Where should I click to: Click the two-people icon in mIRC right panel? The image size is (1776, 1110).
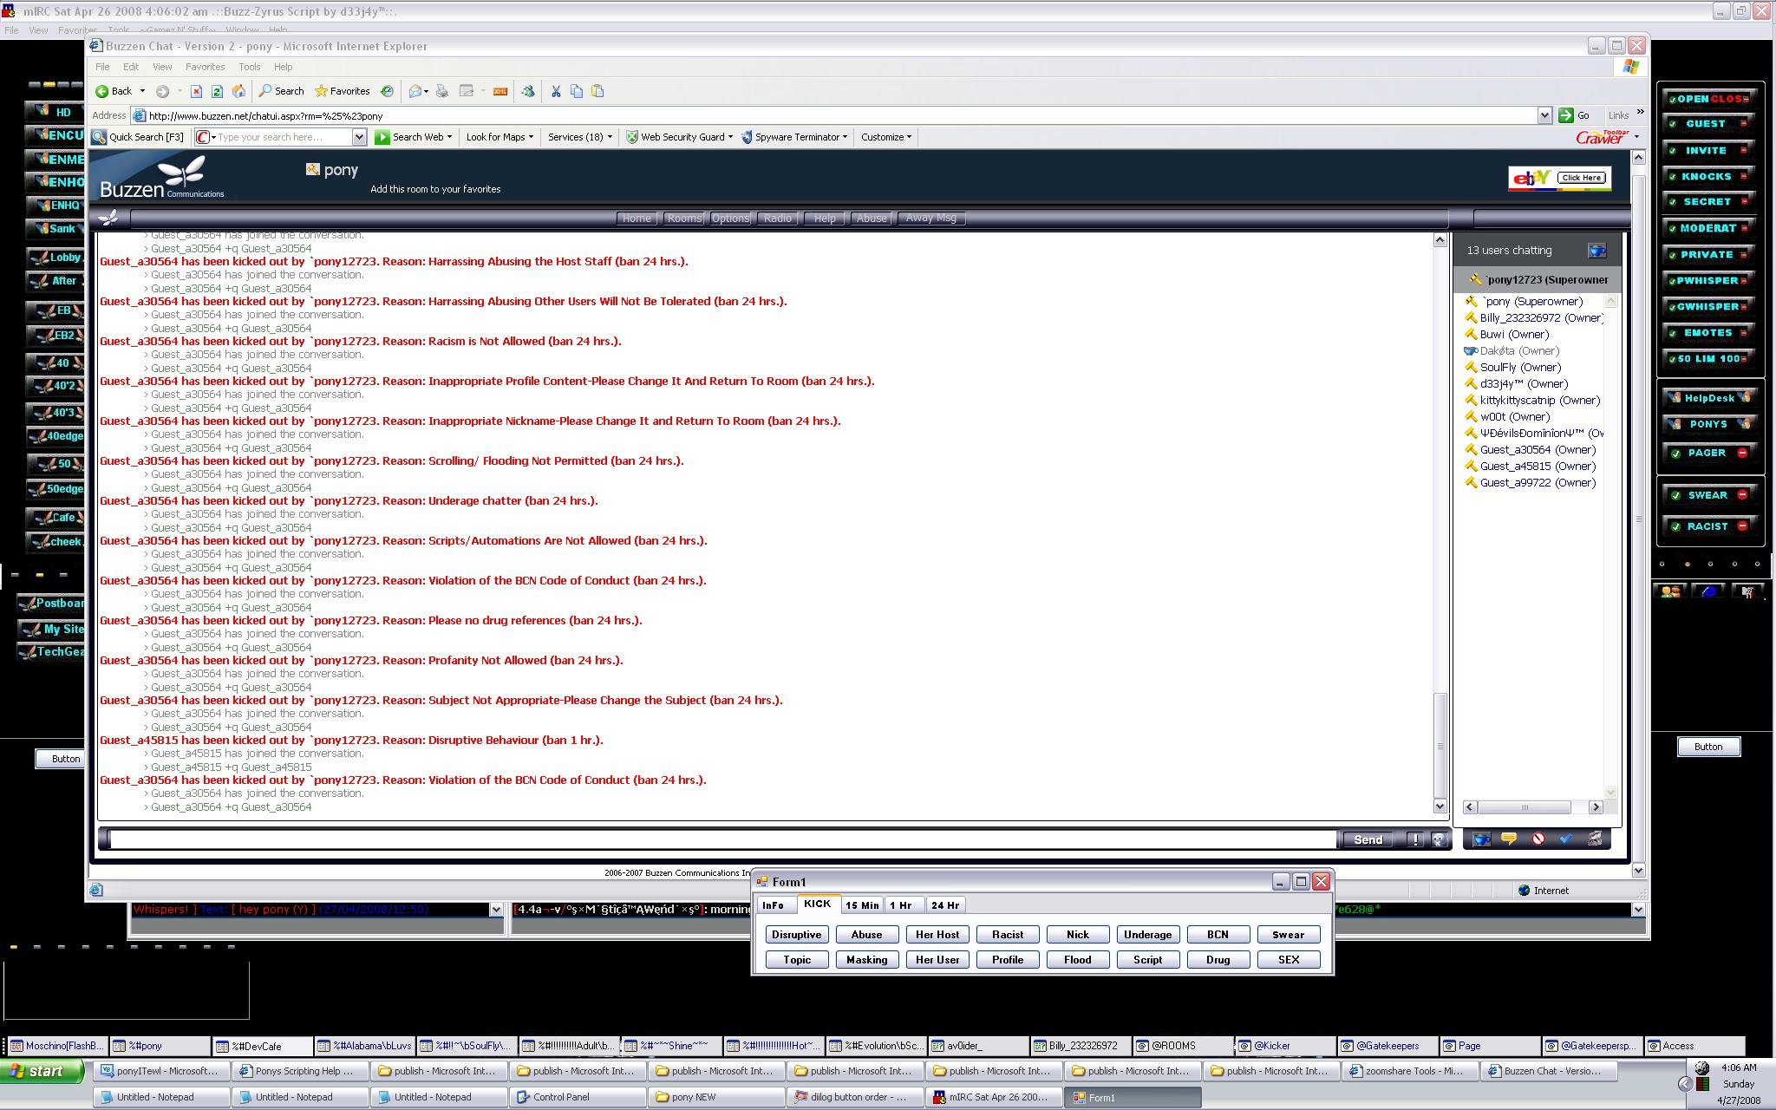[1670, 591]
